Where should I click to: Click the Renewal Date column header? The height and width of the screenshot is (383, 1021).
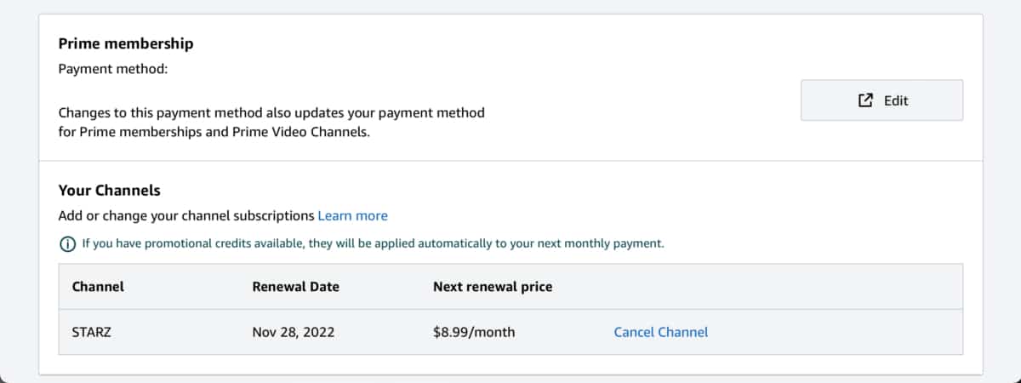pyautogui.click(x=296, y=287)
